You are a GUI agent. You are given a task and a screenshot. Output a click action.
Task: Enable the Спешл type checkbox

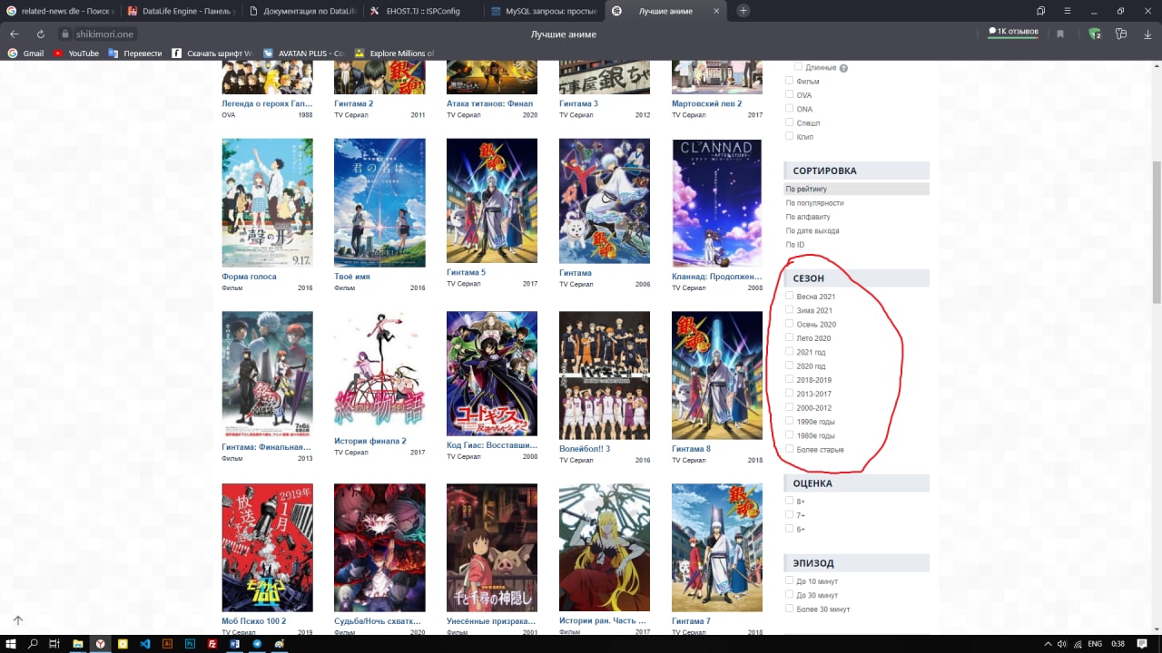(x=790, y=122)
